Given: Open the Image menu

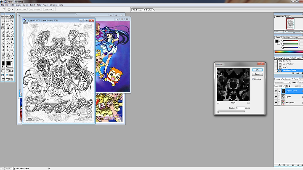Looking at the screenshot, I should (19, 5).
